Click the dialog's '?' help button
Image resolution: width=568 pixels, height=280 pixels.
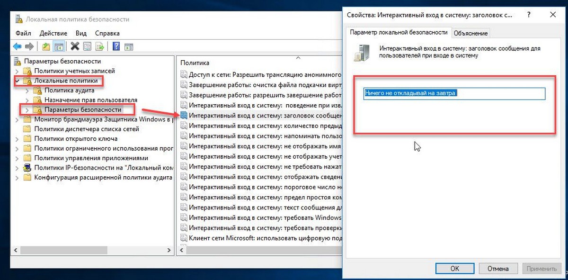[x=528, y=15]
